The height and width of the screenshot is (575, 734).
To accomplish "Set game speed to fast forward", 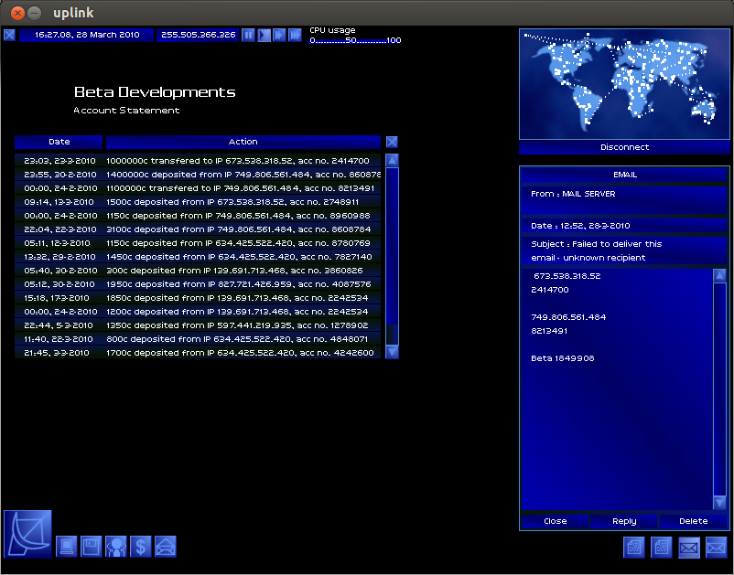I will pyautogui.click(x=279, y=35).
